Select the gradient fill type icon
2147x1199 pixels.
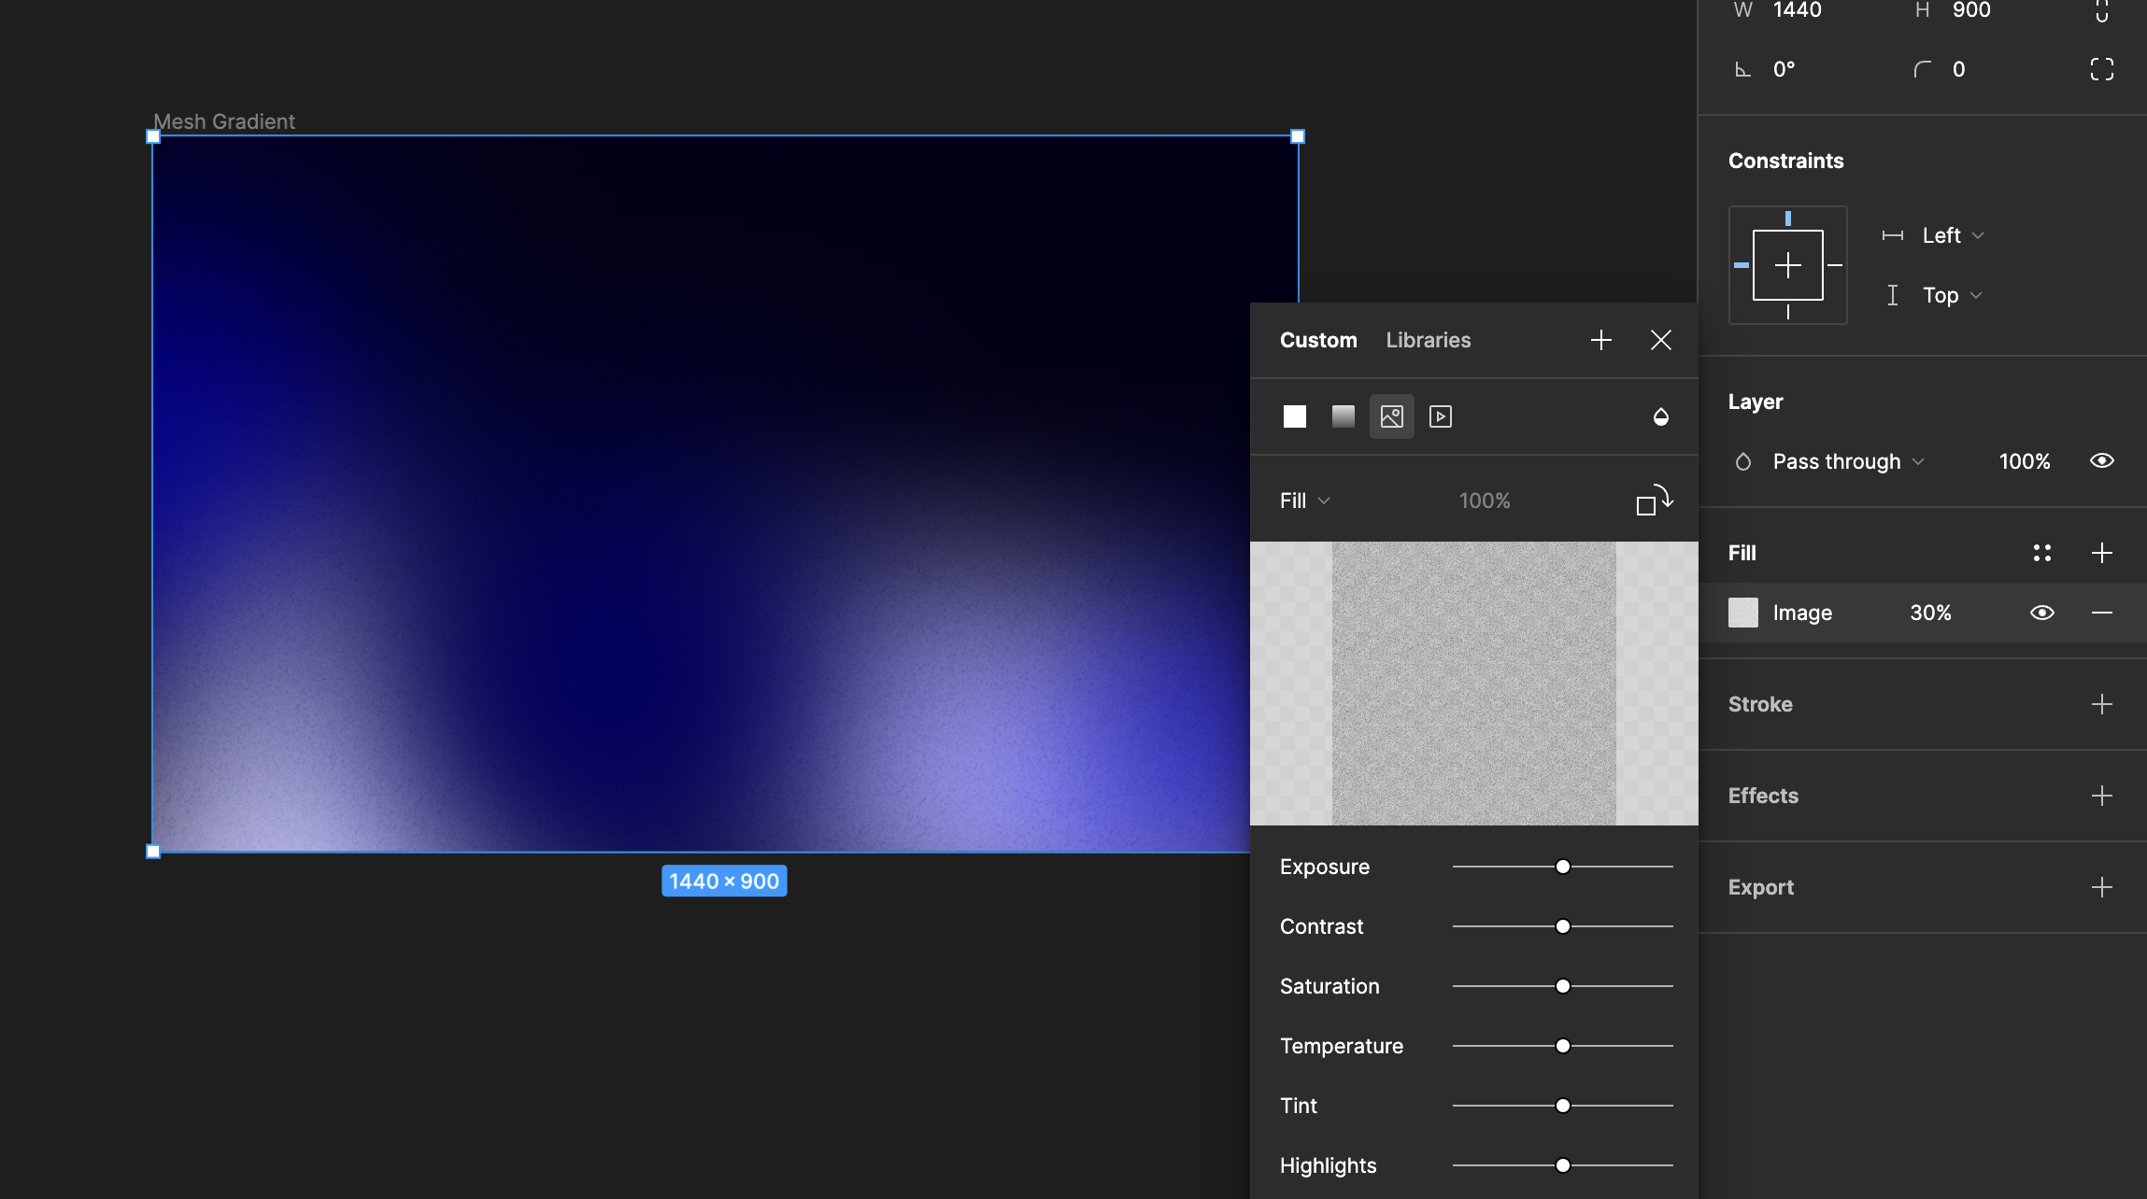pos(1343,416)
